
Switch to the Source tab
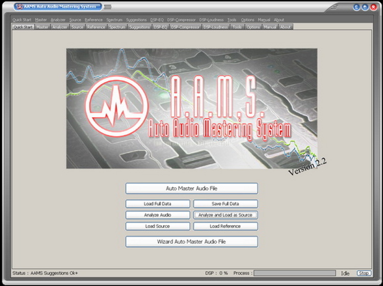78,27
